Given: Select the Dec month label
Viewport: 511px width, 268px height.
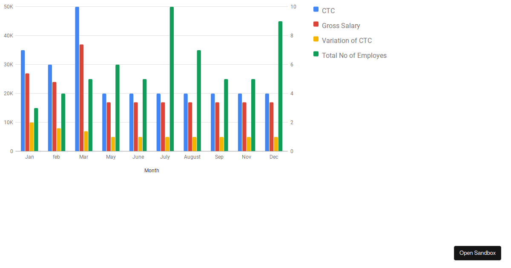Looking at the screenshot, I should click(273, 157).
